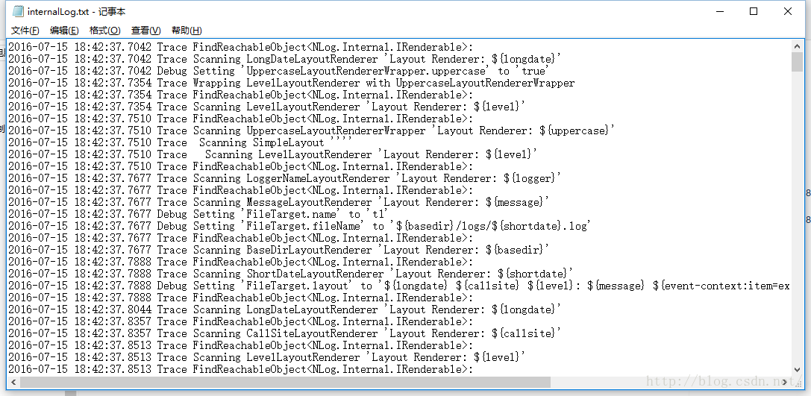Viewport: 811px width, 396px height.
Task: Click text 'UppercaseLayoutRendererWrapper.uppercase' in Debug line
Action: [x=367, y=71]
